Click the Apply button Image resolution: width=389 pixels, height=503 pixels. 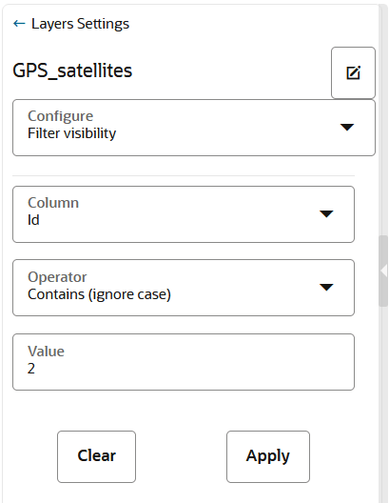click(x=268, y=456)
